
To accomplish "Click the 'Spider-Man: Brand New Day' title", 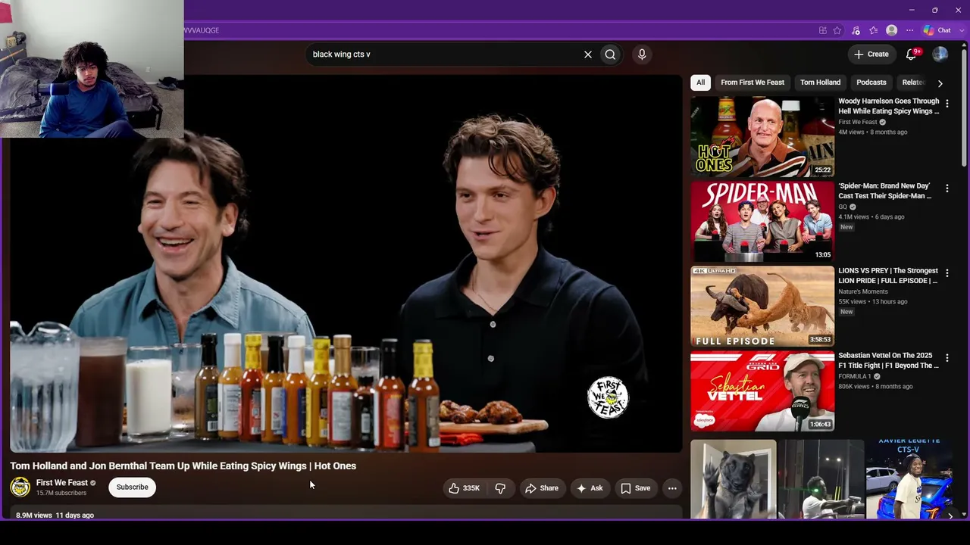I will click(884, 191).
